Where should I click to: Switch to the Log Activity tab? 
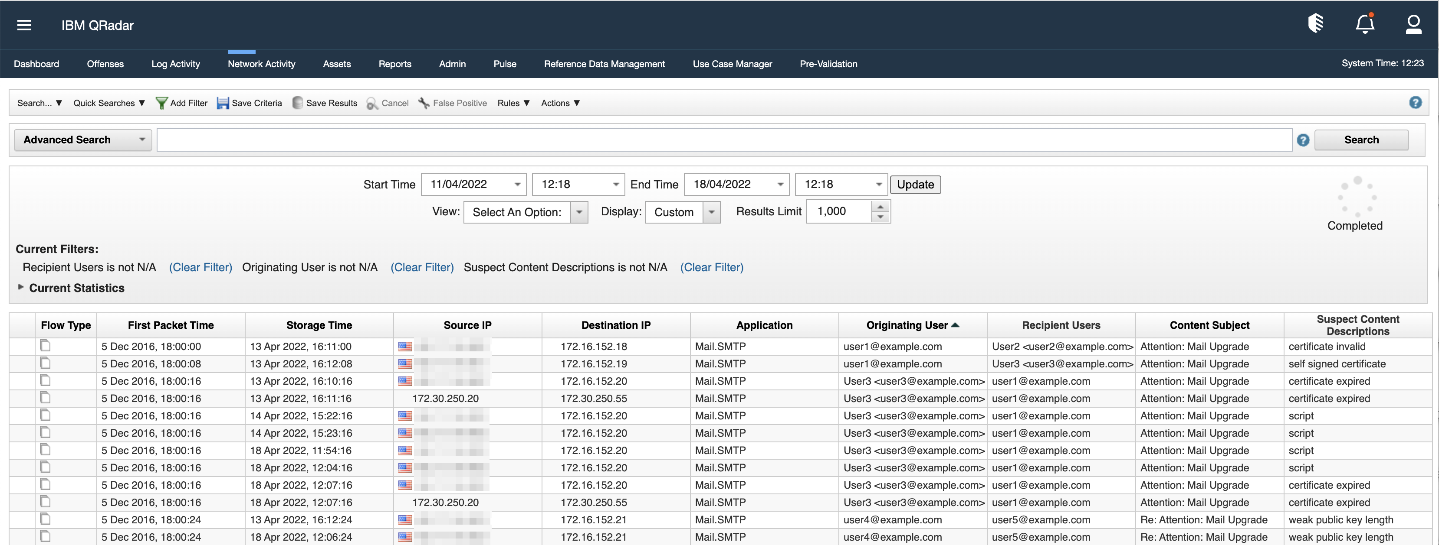point(175,64)
